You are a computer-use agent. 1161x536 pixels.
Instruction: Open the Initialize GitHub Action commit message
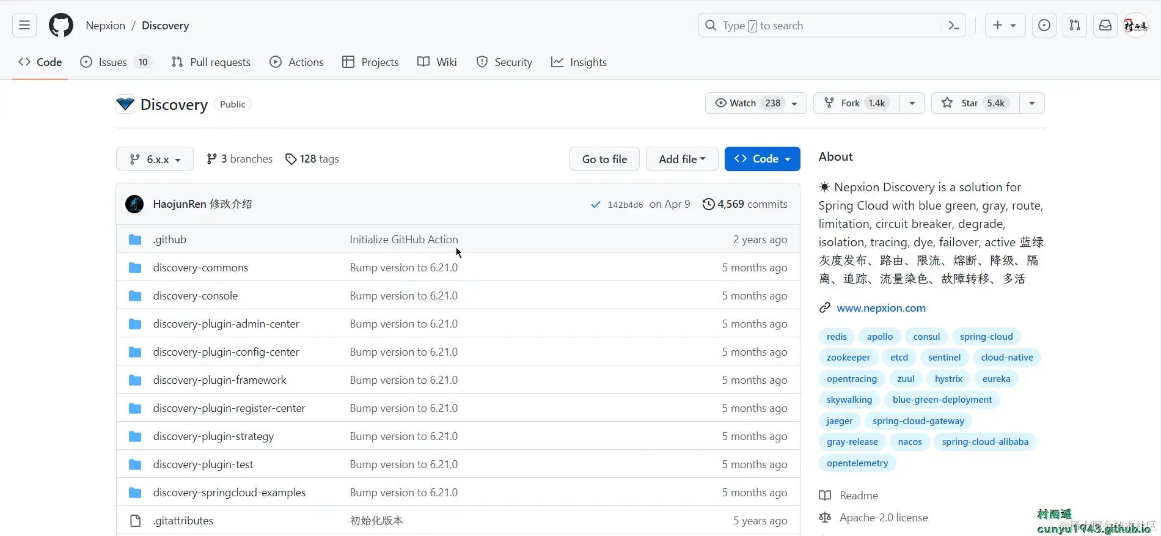point(404,240)
